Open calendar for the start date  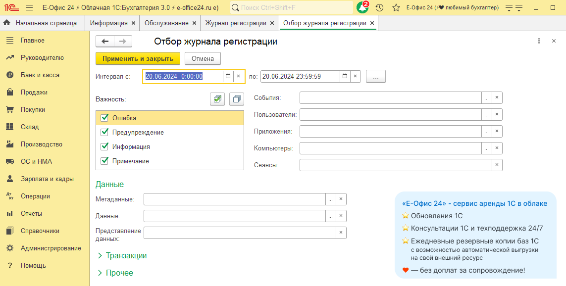click(228, 76)
